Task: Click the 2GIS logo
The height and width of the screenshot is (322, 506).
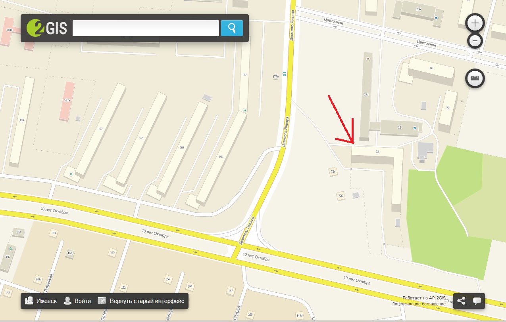Action: point(47,28)
